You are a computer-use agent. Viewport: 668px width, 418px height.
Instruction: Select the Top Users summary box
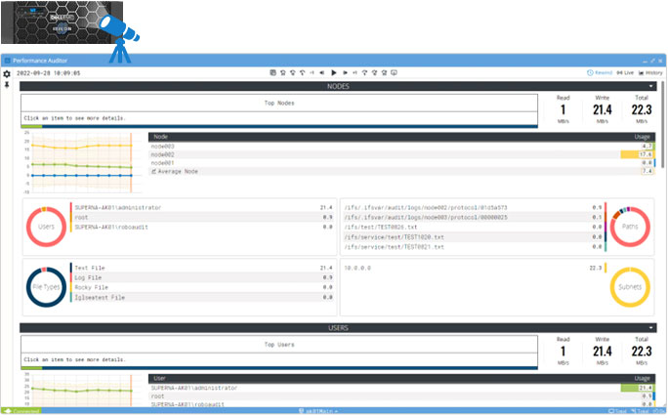[279, 352]
